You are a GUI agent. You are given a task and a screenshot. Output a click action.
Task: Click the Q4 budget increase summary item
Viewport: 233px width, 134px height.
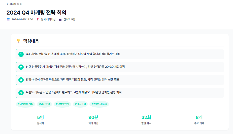(73, 54)
